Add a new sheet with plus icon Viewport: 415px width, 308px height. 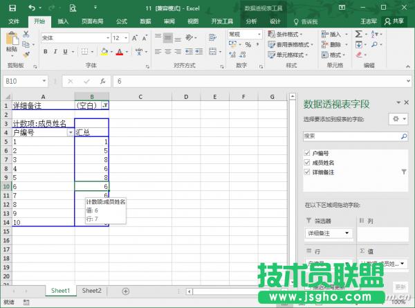tap(125, 291)
